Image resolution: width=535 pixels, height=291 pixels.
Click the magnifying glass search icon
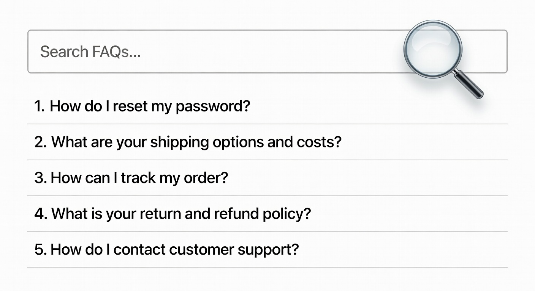433,49
